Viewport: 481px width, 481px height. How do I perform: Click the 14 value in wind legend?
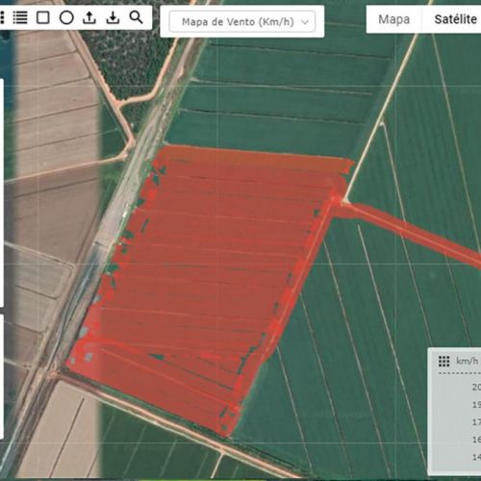(x=476, y=457)
